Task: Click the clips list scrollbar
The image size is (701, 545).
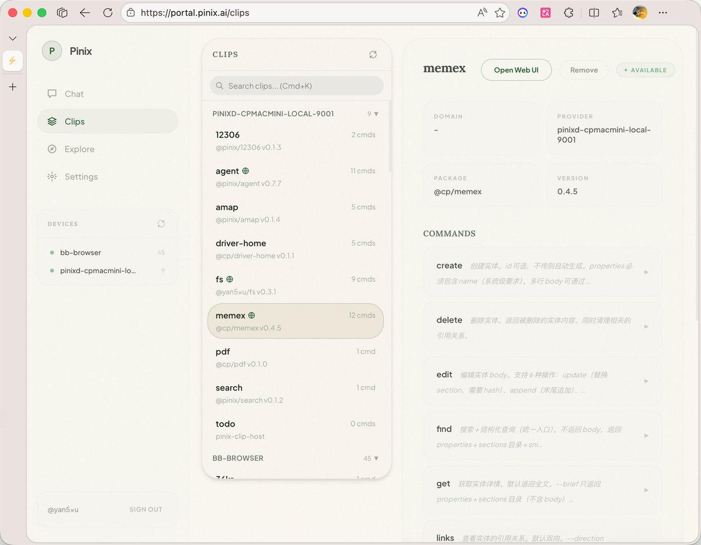Action: click(x=390, y=137)
